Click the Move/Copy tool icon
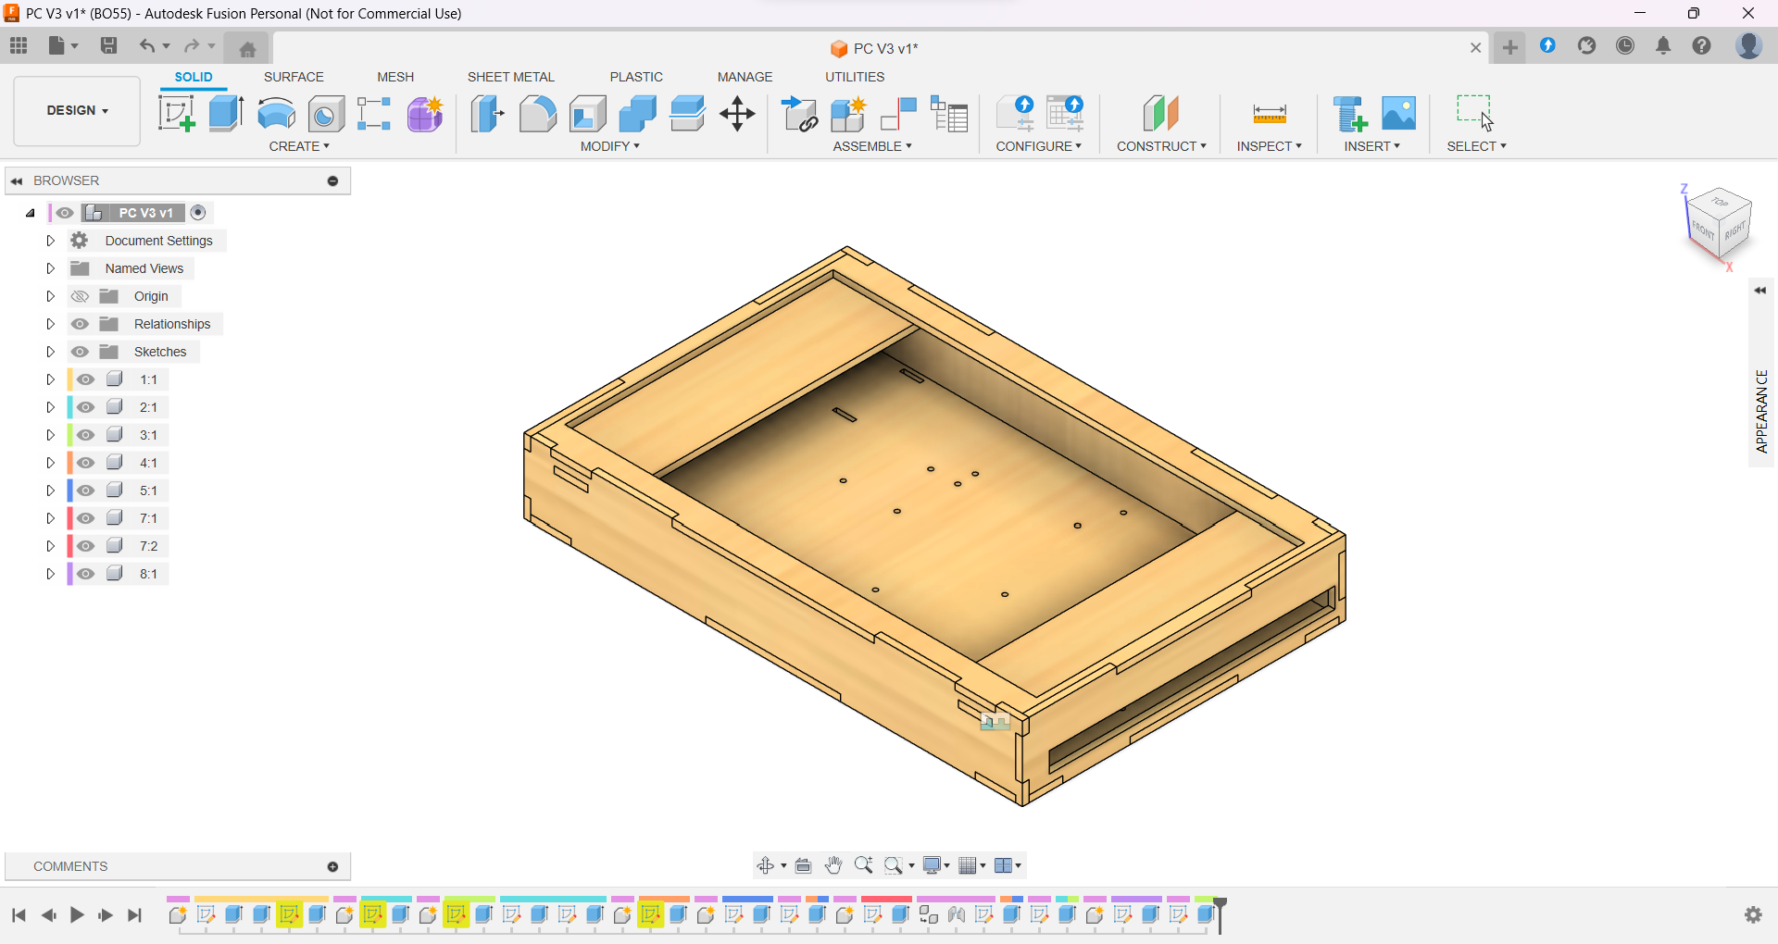 pyautogui.click(x=737, y=114)
